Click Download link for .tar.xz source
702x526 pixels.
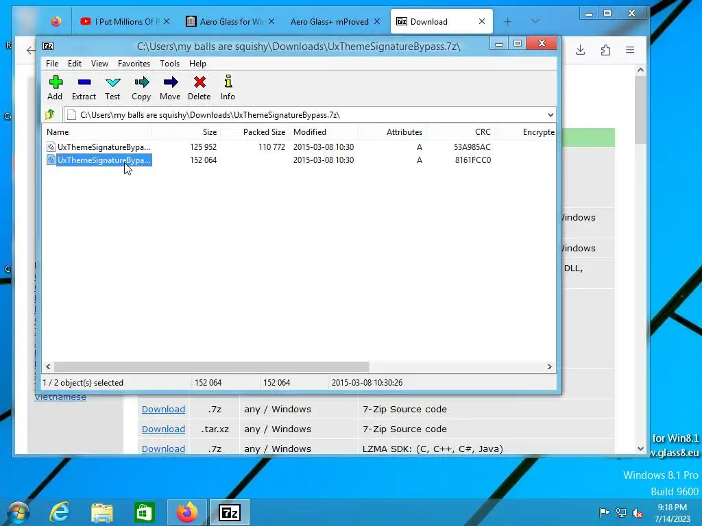coord(163,429)
